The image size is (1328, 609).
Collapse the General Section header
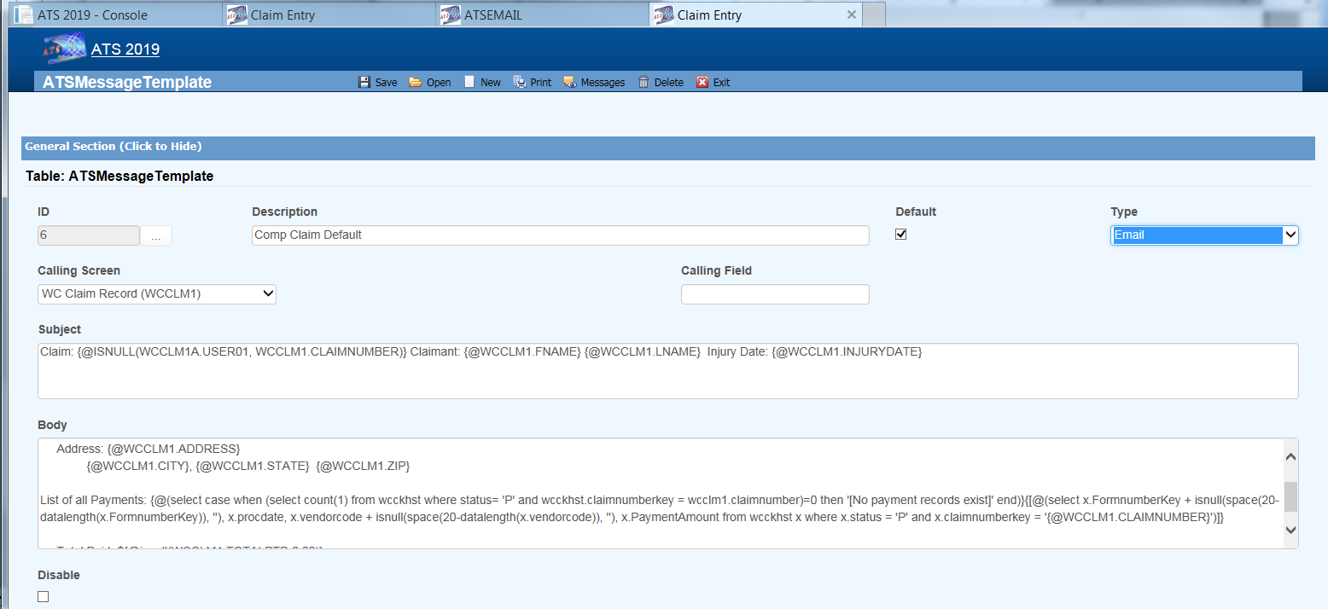(x=114, y=147)
